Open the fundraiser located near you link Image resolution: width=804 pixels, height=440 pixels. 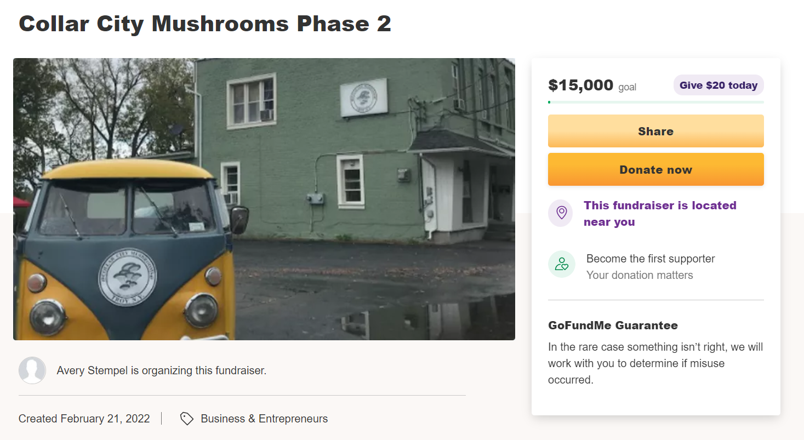point(659,214)
